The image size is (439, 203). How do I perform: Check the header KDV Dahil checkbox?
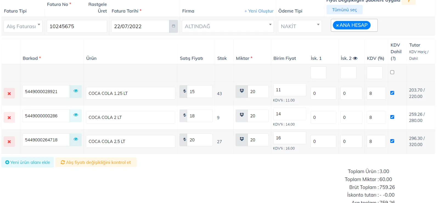[x=392, y=72]
